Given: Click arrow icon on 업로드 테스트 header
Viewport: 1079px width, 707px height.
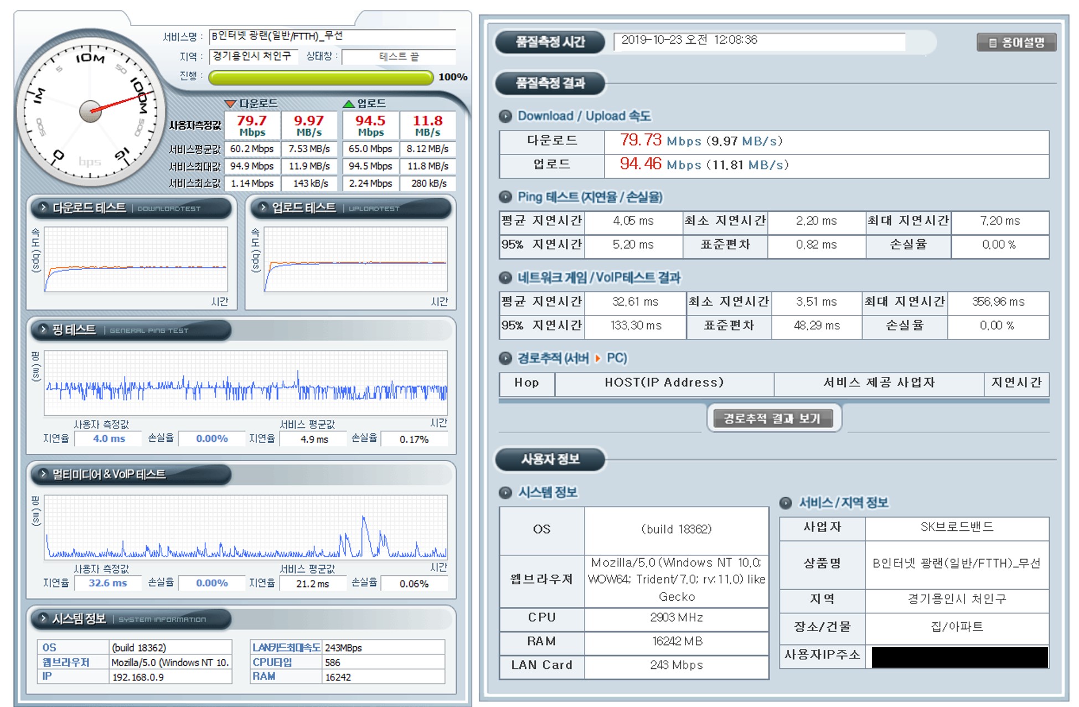Looking at the screenshot, I should pyautogui.click(x=263, y=208).
